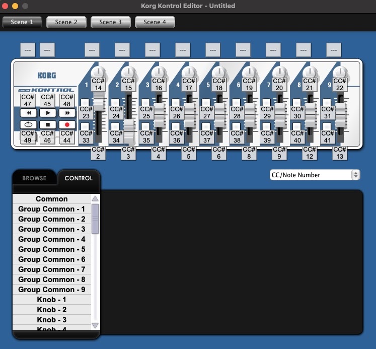
Task: Toggle group 9 upper button CC# 31
Action: click(x=327, y=102)
